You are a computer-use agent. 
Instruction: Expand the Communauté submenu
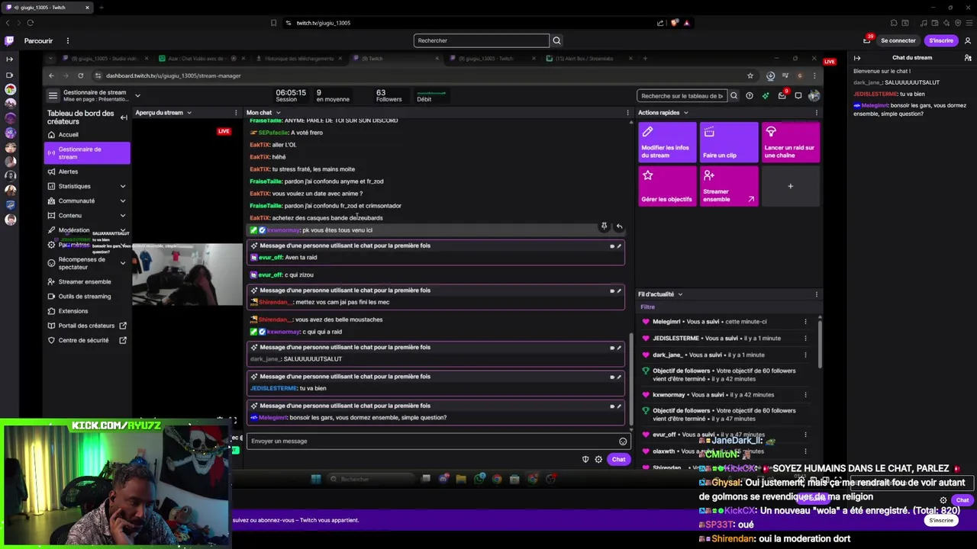(x=123, y=201)
